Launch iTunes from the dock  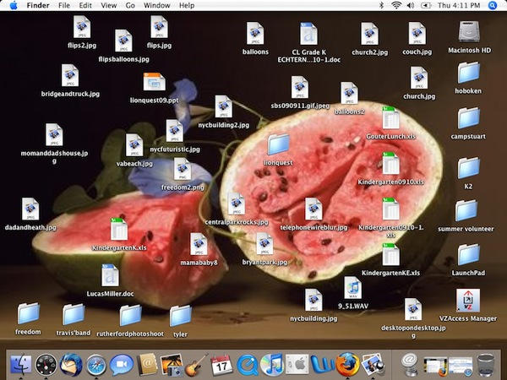(271, 365)
